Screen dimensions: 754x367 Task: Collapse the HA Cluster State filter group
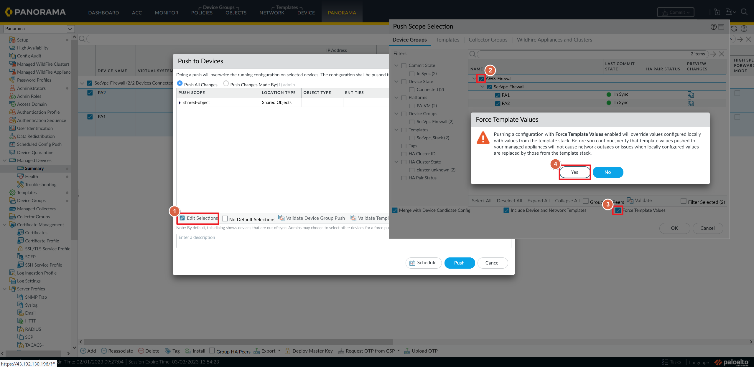coord(396,162)
